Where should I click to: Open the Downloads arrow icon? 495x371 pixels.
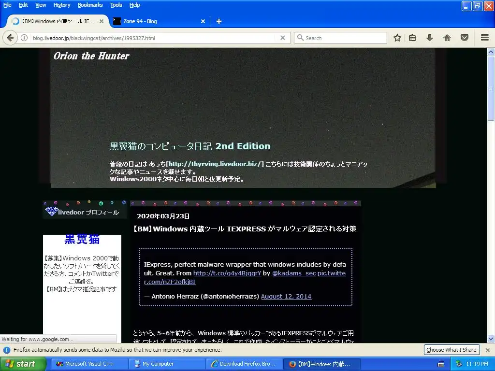(429, 38)
